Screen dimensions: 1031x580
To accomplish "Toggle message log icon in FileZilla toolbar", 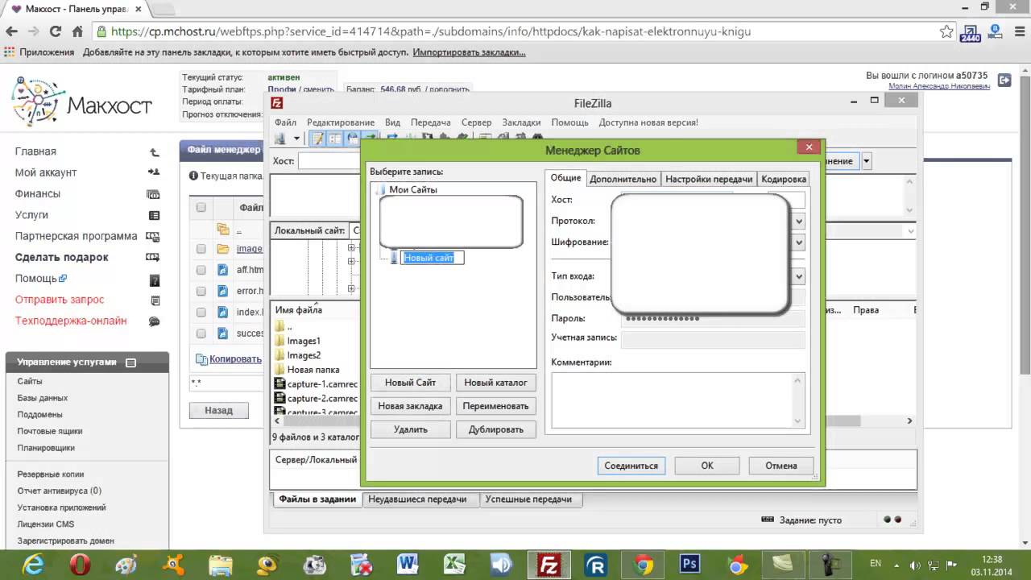I will coord(317,139).
